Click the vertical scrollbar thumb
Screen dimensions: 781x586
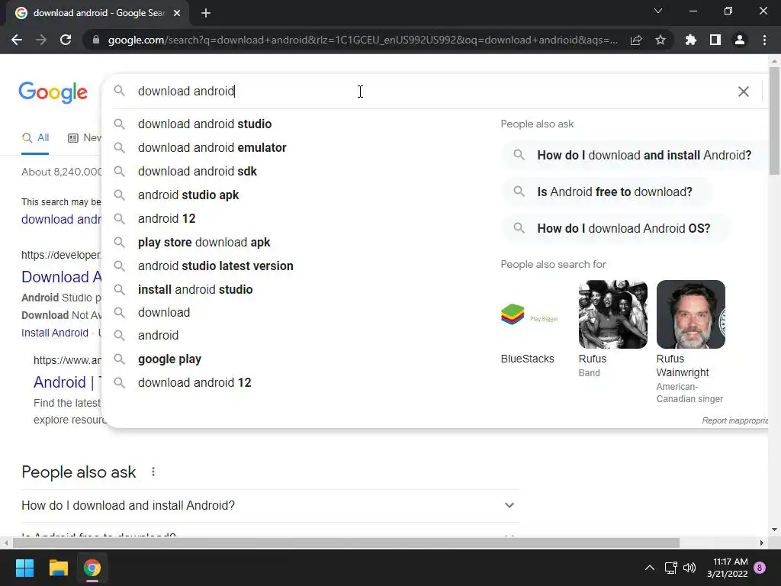pos(774,121)
